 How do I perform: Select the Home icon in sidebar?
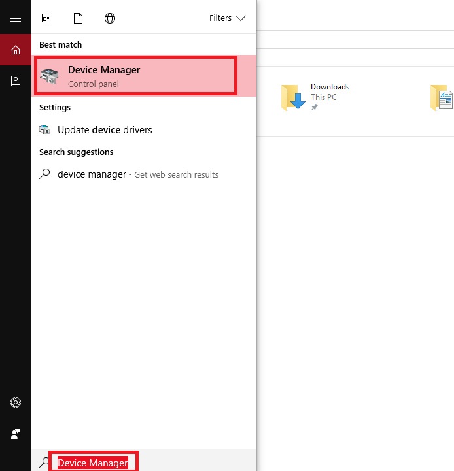tap(16, 50)
